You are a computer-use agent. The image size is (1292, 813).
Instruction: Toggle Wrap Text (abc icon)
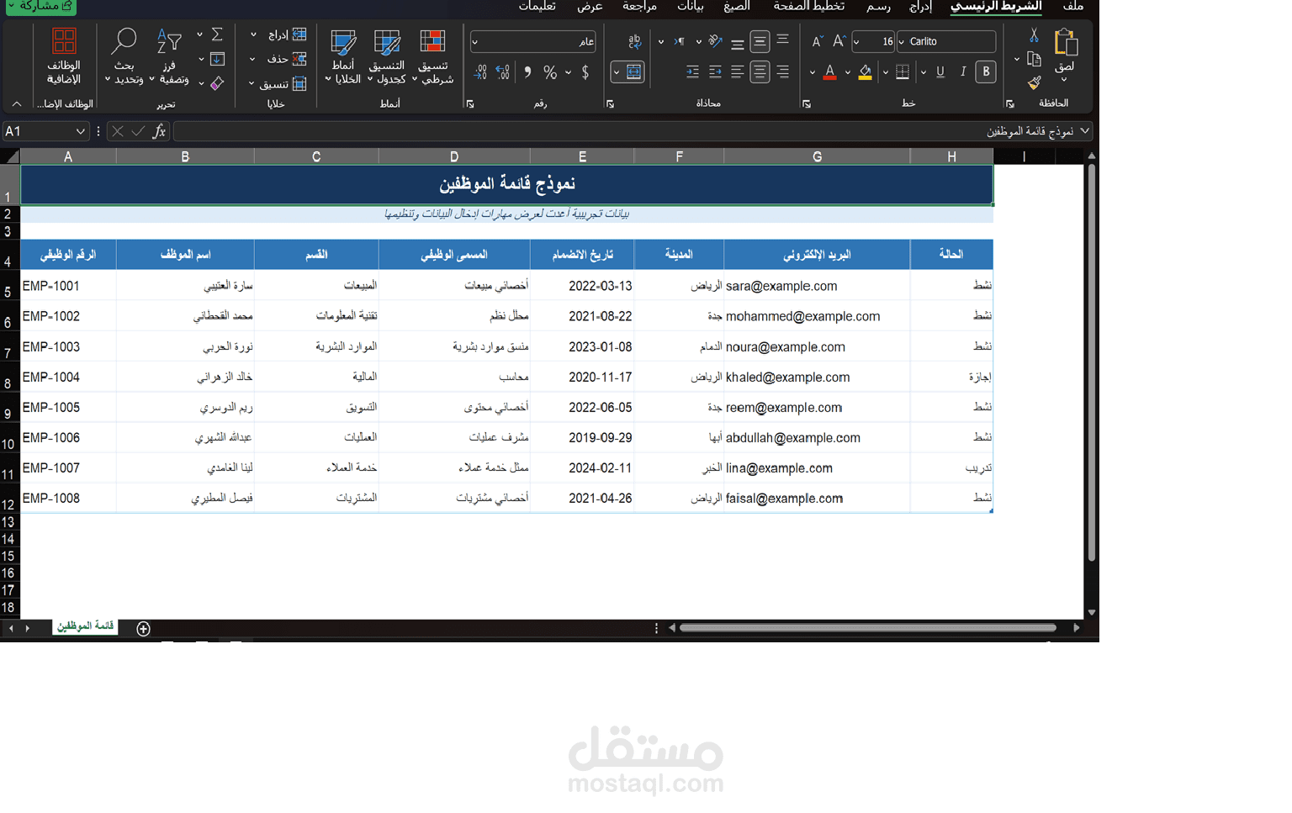click(634, 41)
